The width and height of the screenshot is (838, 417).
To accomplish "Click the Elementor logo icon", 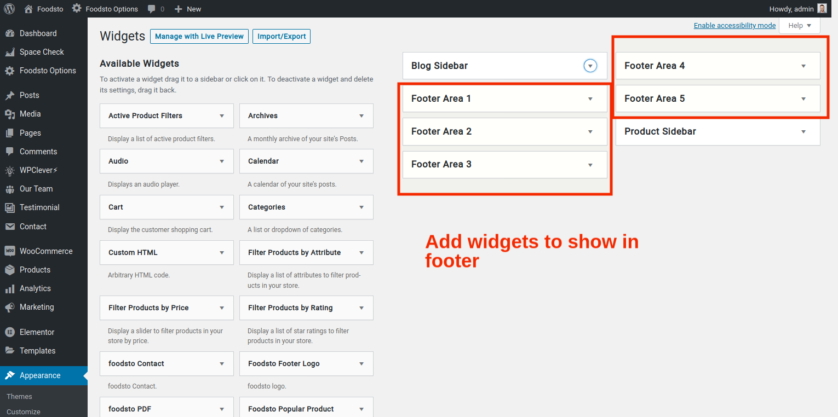I will pyautogui.click(x=10, y=332).
